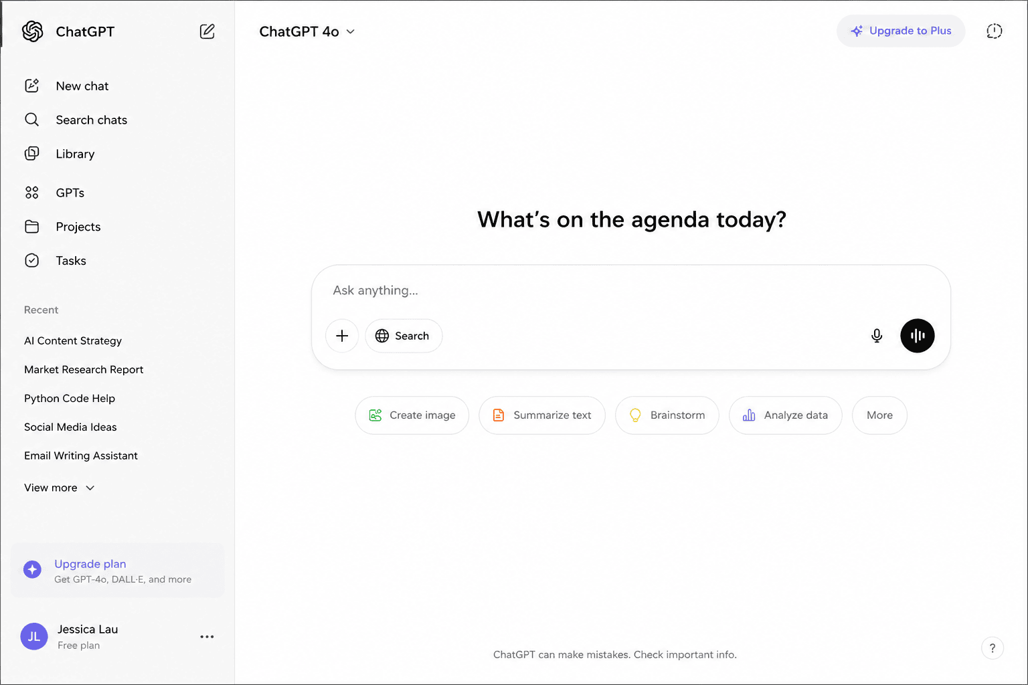
Task: Click the Create image suggestion
Action: [412, 415]
